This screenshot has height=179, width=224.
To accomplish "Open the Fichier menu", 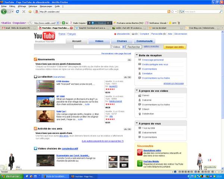I will tap(4, 6).
